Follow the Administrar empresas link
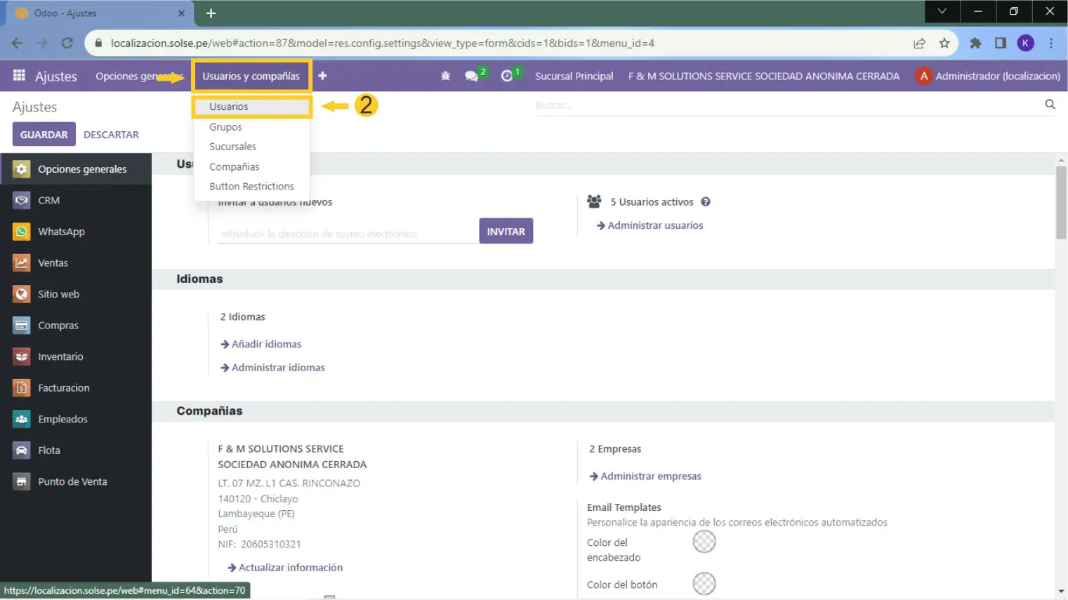The image size is (1068, 600). click(x=645, y=476)
